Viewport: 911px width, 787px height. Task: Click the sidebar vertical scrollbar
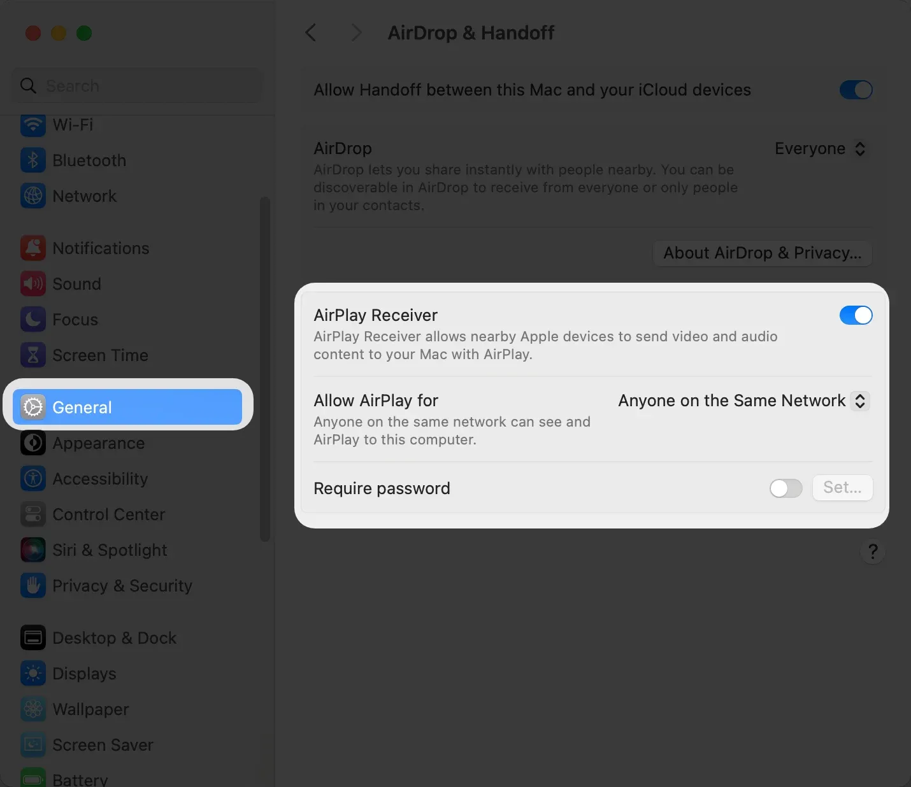(x=265, y=369)
